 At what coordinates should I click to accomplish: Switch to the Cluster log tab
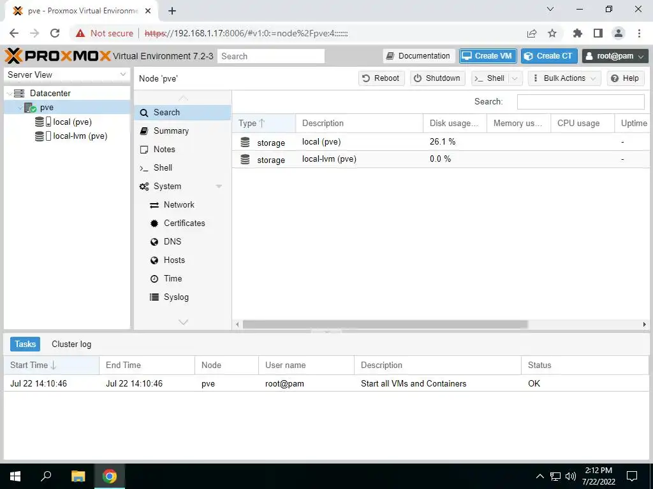click(x=71, y=344)
